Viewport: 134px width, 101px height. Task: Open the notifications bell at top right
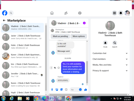point(121,13)
